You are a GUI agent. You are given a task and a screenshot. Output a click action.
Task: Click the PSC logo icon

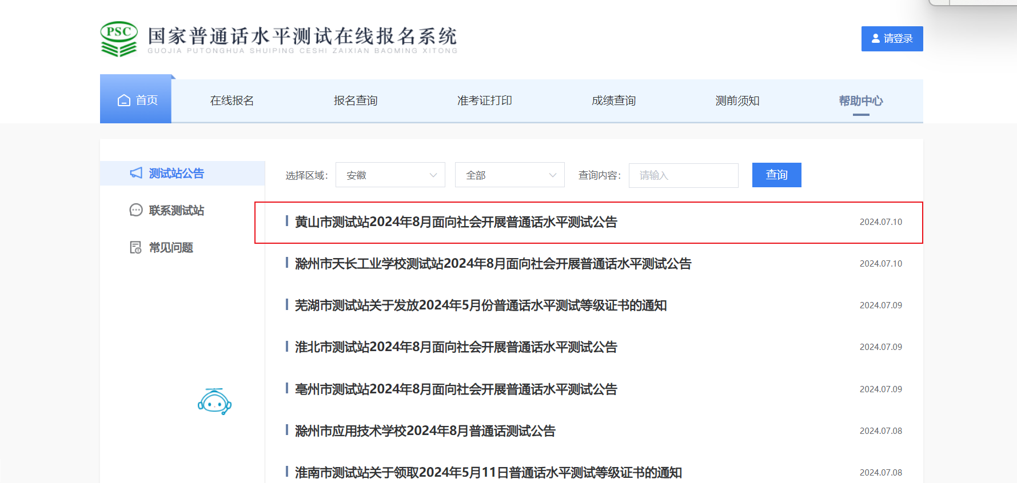[119, 39]
